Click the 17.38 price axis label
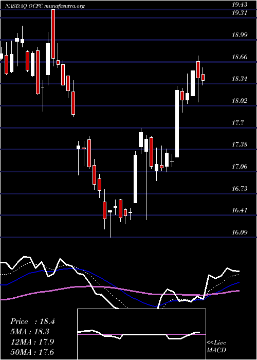Screen dimensions: 257x360 (x=240, y=145)
